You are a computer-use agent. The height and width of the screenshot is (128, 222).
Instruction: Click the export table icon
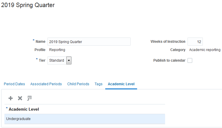29,98
